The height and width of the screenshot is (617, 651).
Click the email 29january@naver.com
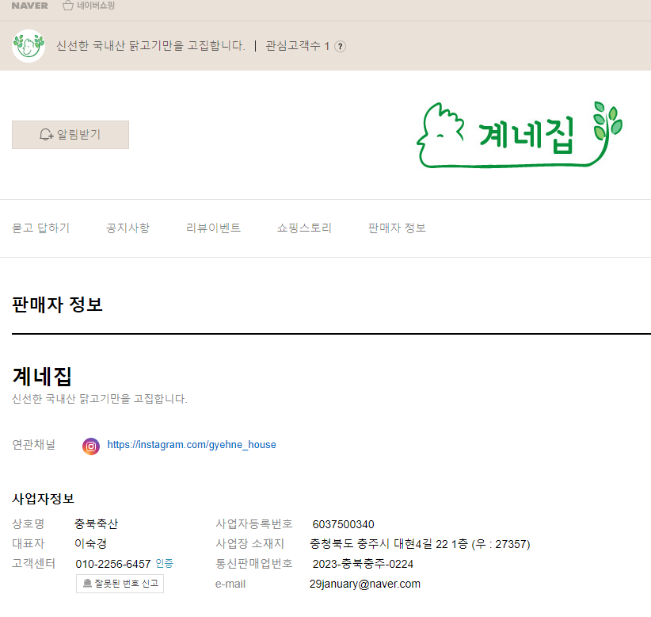(365, 584)
